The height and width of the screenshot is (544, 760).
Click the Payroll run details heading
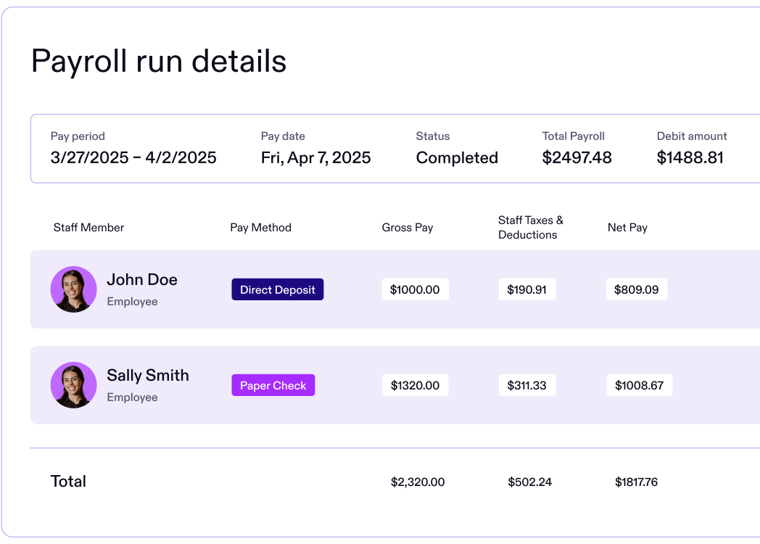(x=159, y=62)
